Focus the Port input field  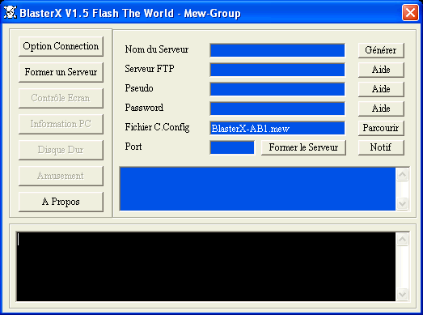(232, 147)
